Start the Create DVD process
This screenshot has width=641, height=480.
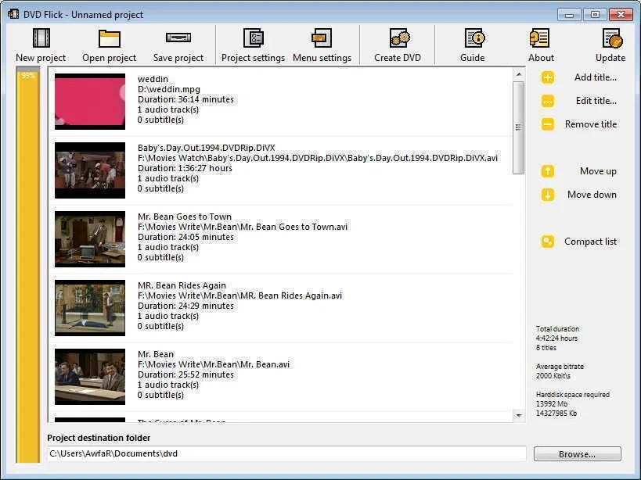coord(398,43)
